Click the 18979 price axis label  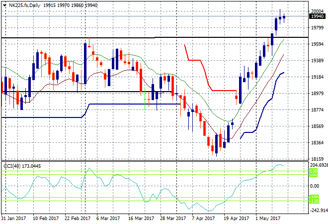[318, 93]
